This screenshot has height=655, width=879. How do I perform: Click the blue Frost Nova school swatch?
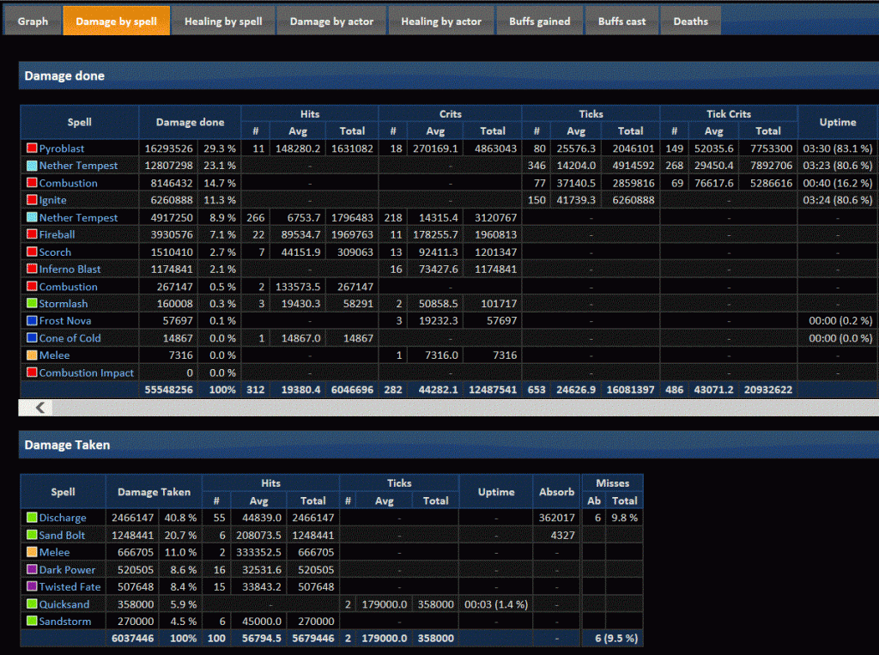pyautogui.click(x=32, y=321)
